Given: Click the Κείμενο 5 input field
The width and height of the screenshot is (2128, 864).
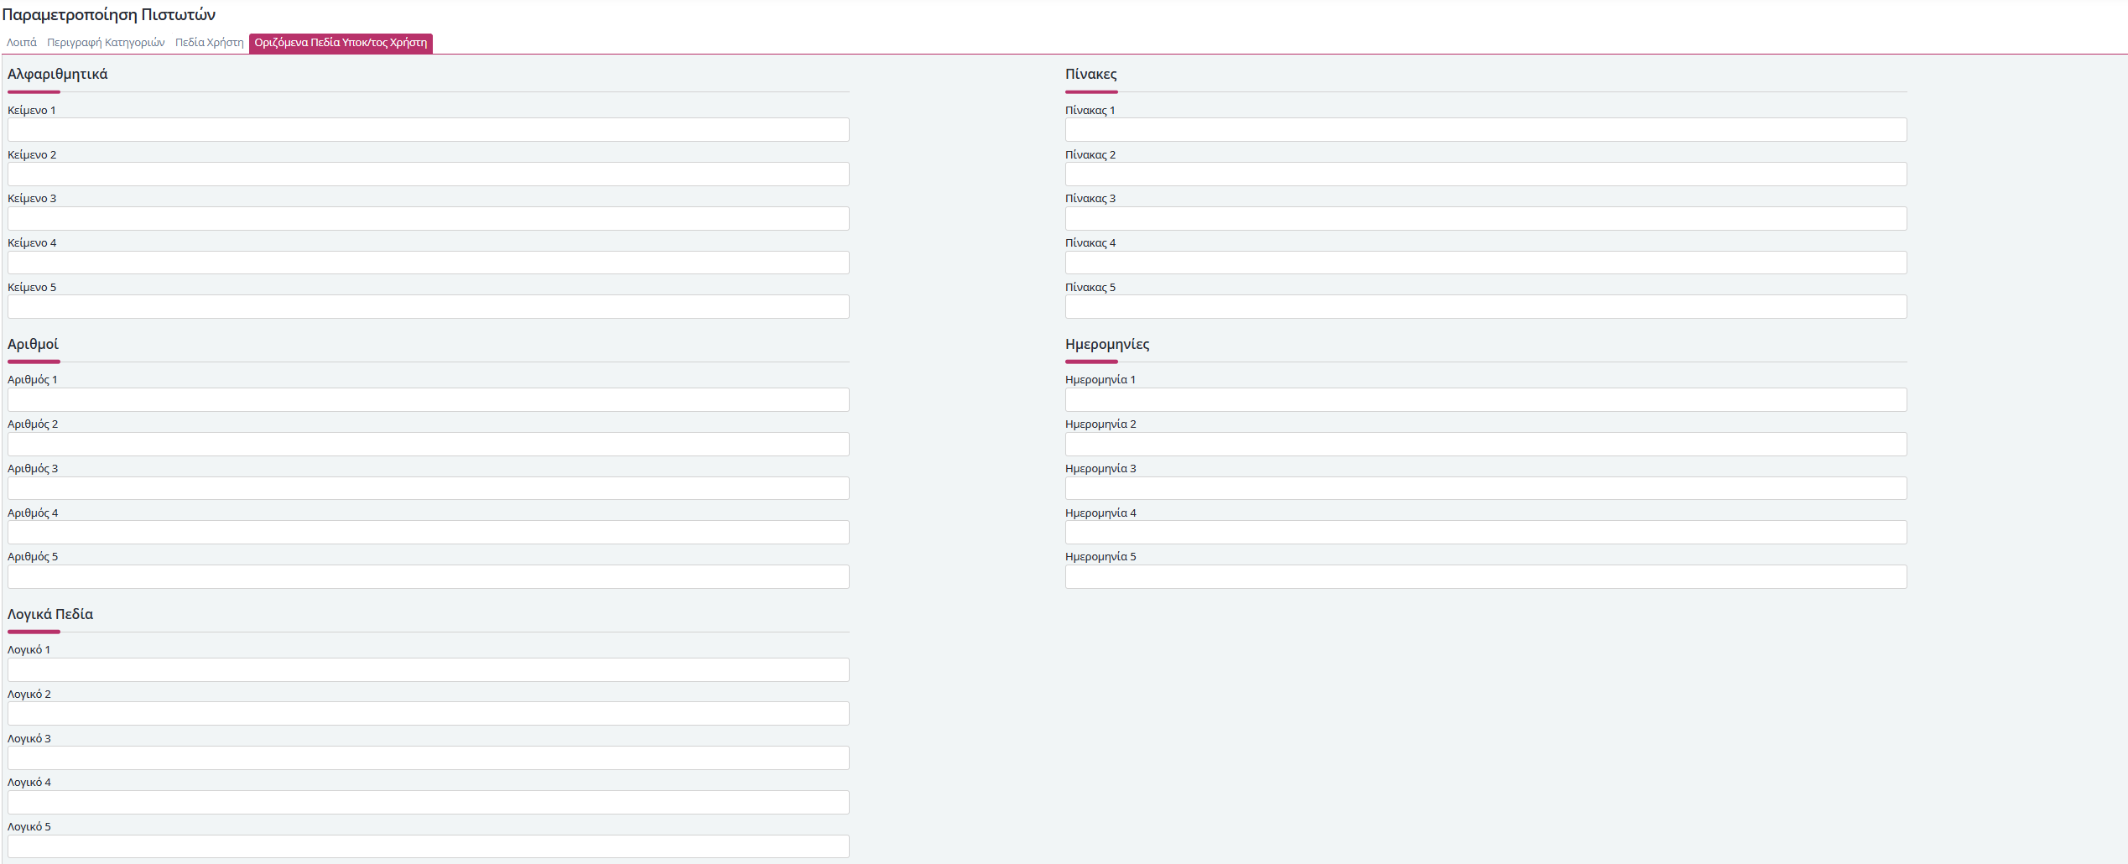Looking at the screenshot, I should (x=429, y=307).
